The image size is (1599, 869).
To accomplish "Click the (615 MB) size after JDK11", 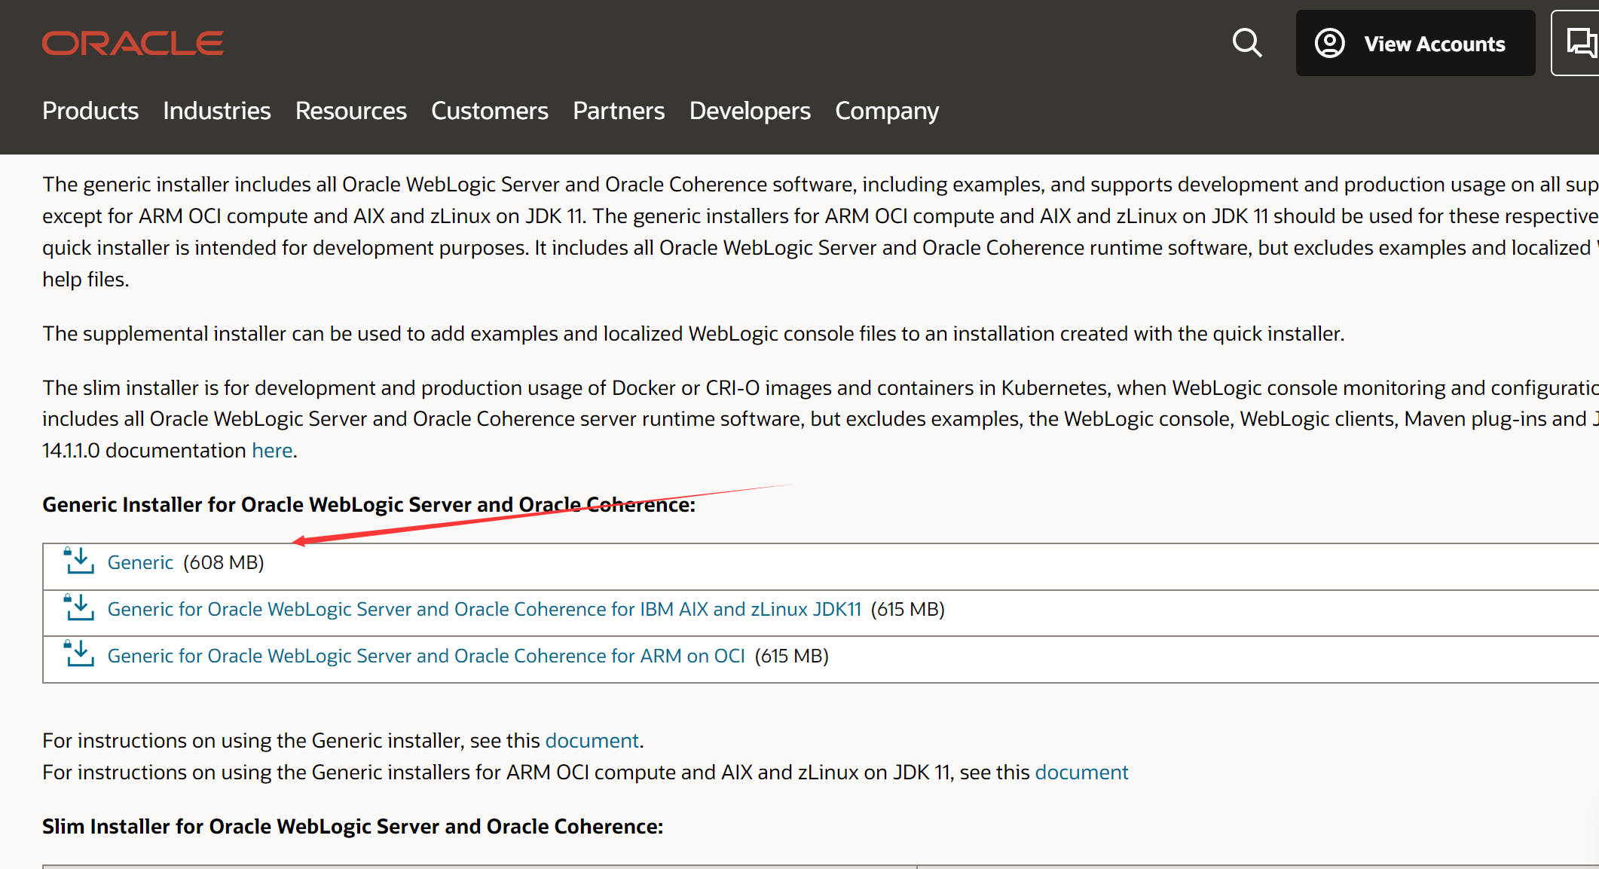I will pyautogui.click(x=908, y=610).
